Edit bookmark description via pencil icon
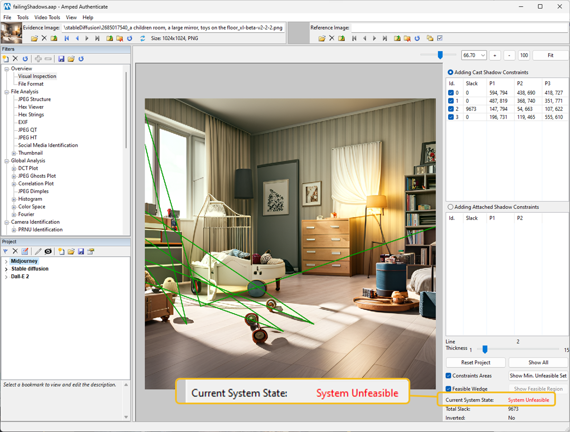The height and width of the screenshot is (432, 570). [38, 251]
